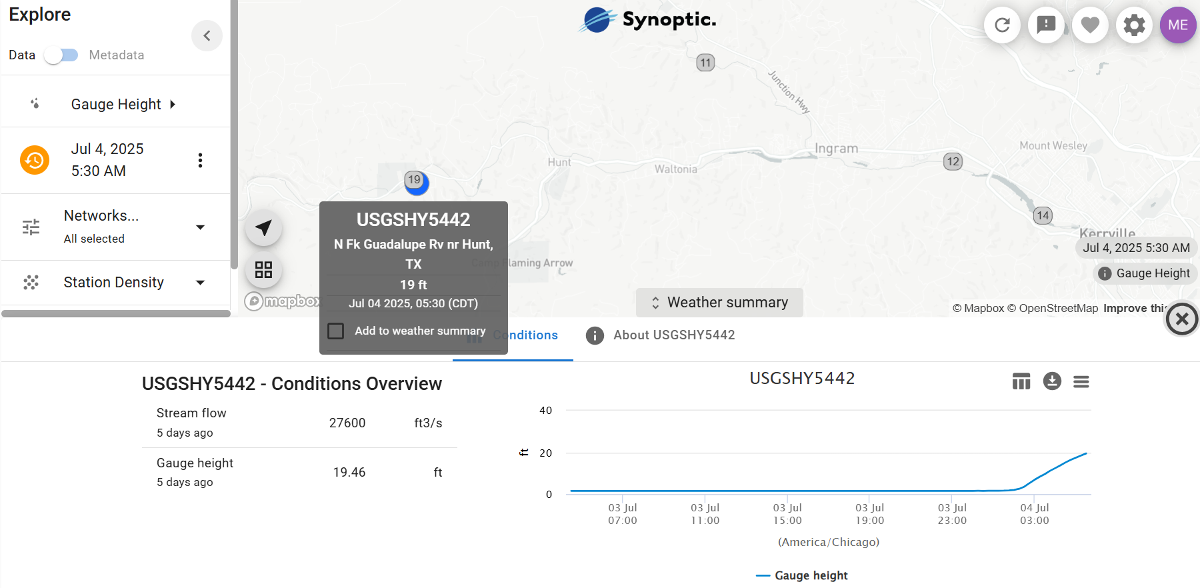This screenshot has width=1200, height=588.
Task: Collapse the Explore side panel
Action: [x=207, y=35]
